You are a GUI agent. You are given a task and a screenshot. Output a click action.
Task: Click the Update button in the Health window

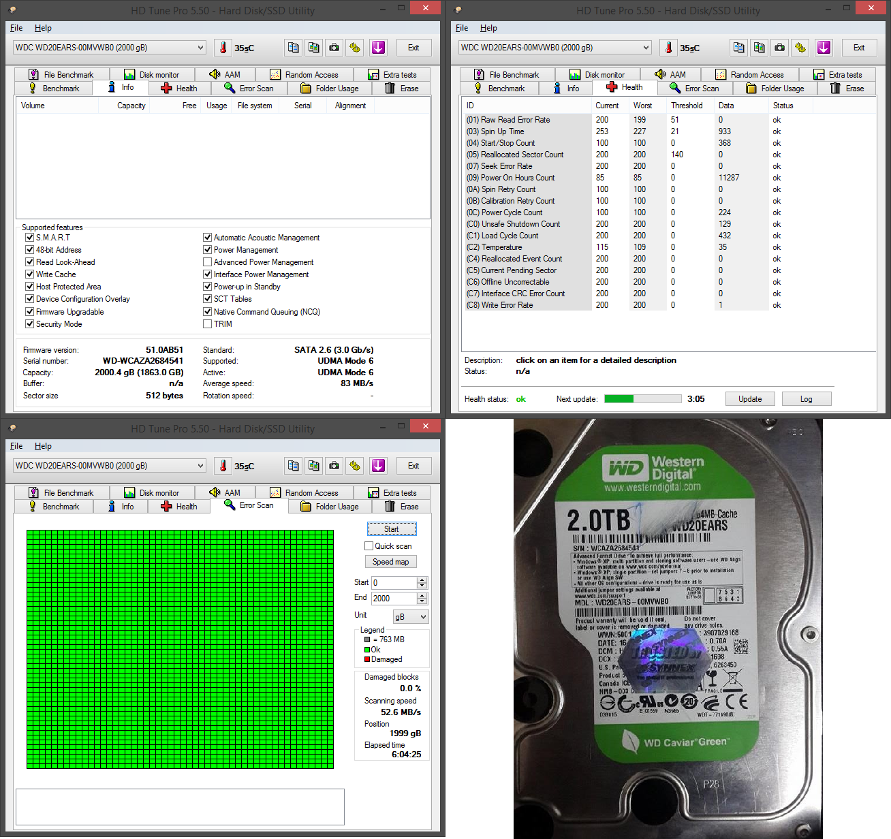click(750, 399)
